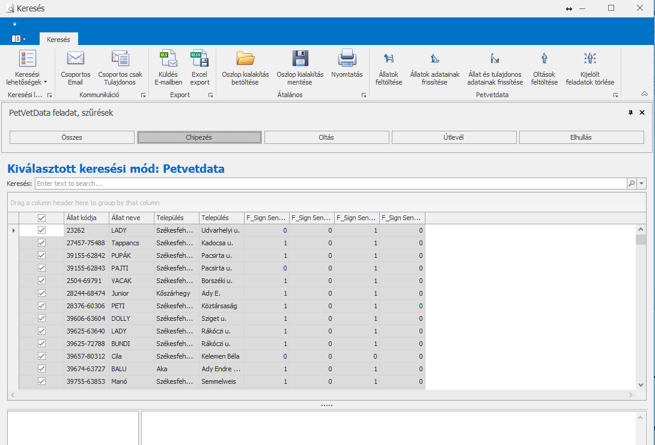Select the BALU name cell
The height and width of the screenshot is (445, 655).
132,369
